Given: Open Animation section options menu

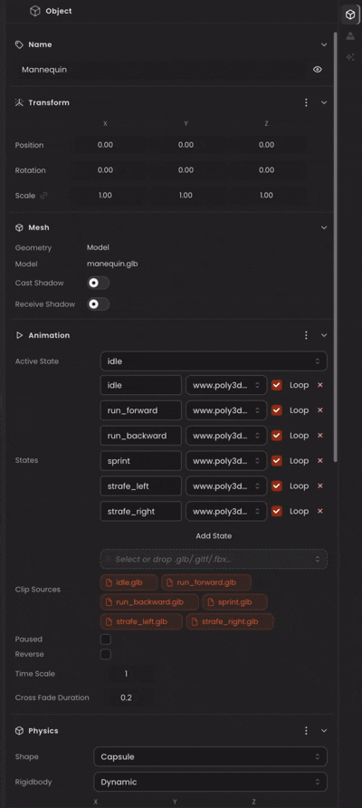Looking at the screenshot, I should pos(306,335).
